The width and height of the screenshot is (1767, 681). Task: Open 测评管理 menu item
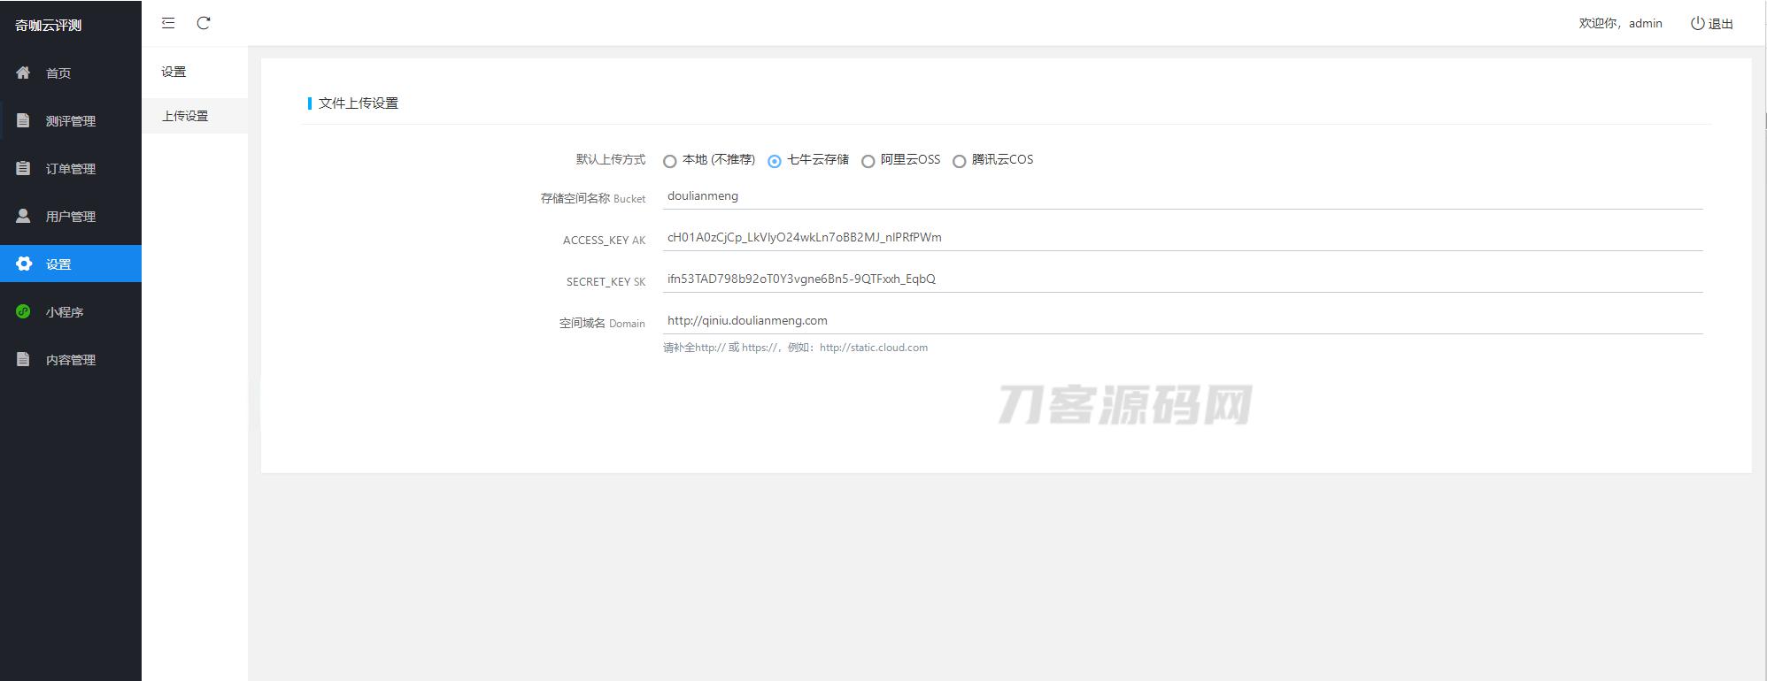(x=71, y=120)
